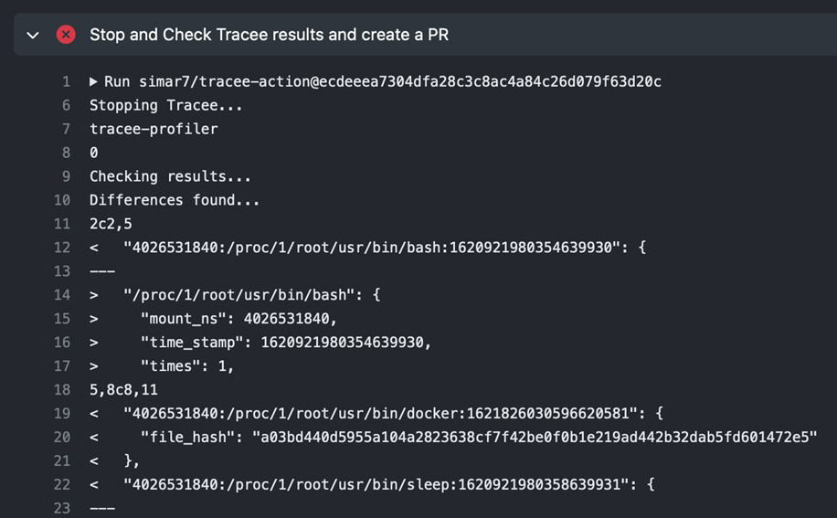
Task: Click the tracee-profiler log line
Action: pos(154,129)
